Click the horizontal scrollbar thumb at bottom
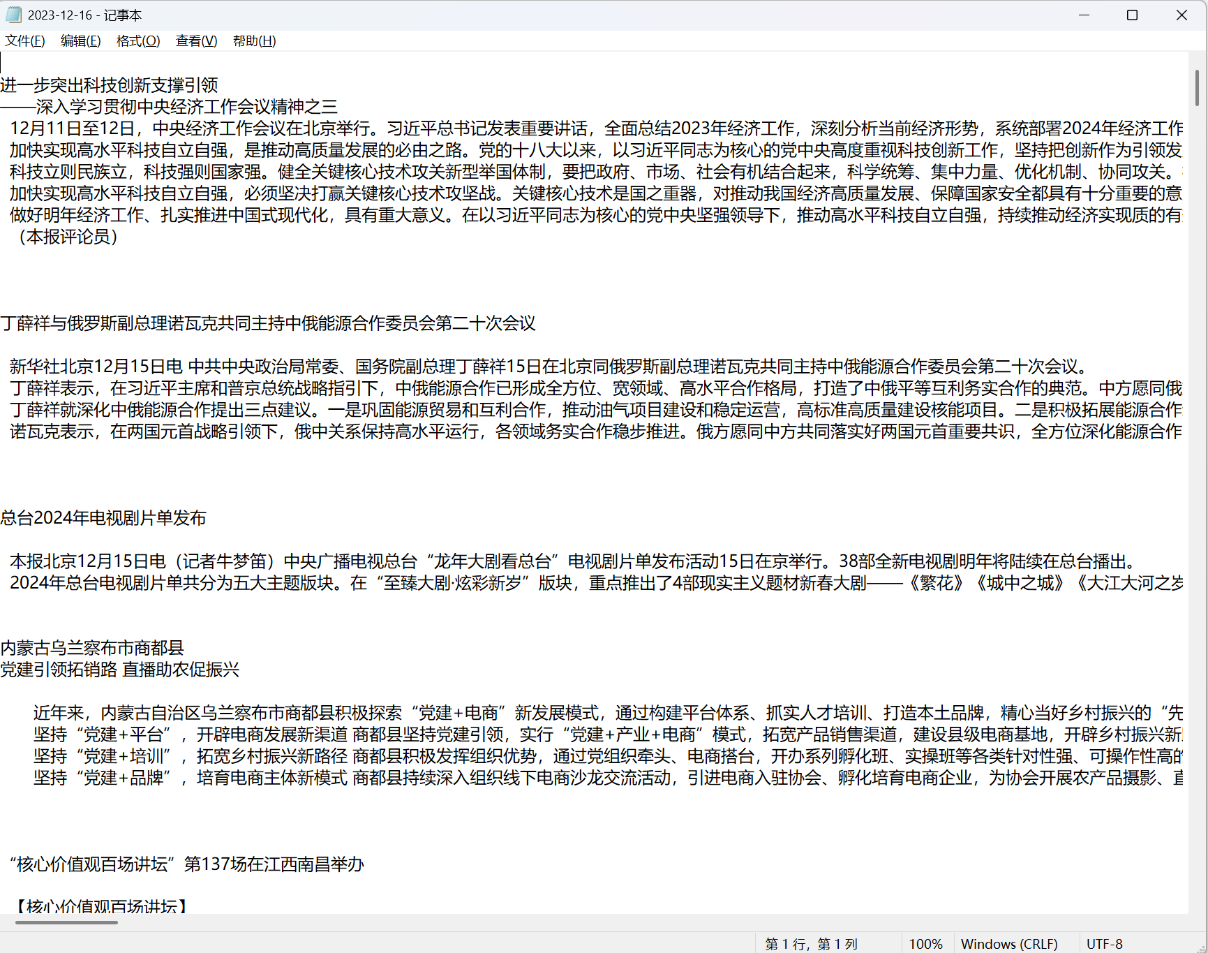The image size is (1208, 953). (x=66, y=922)
